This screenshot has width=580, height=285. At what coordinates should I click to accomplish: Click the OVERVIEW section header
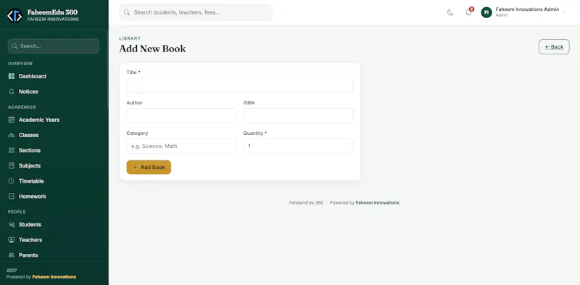tap(20, 64)
